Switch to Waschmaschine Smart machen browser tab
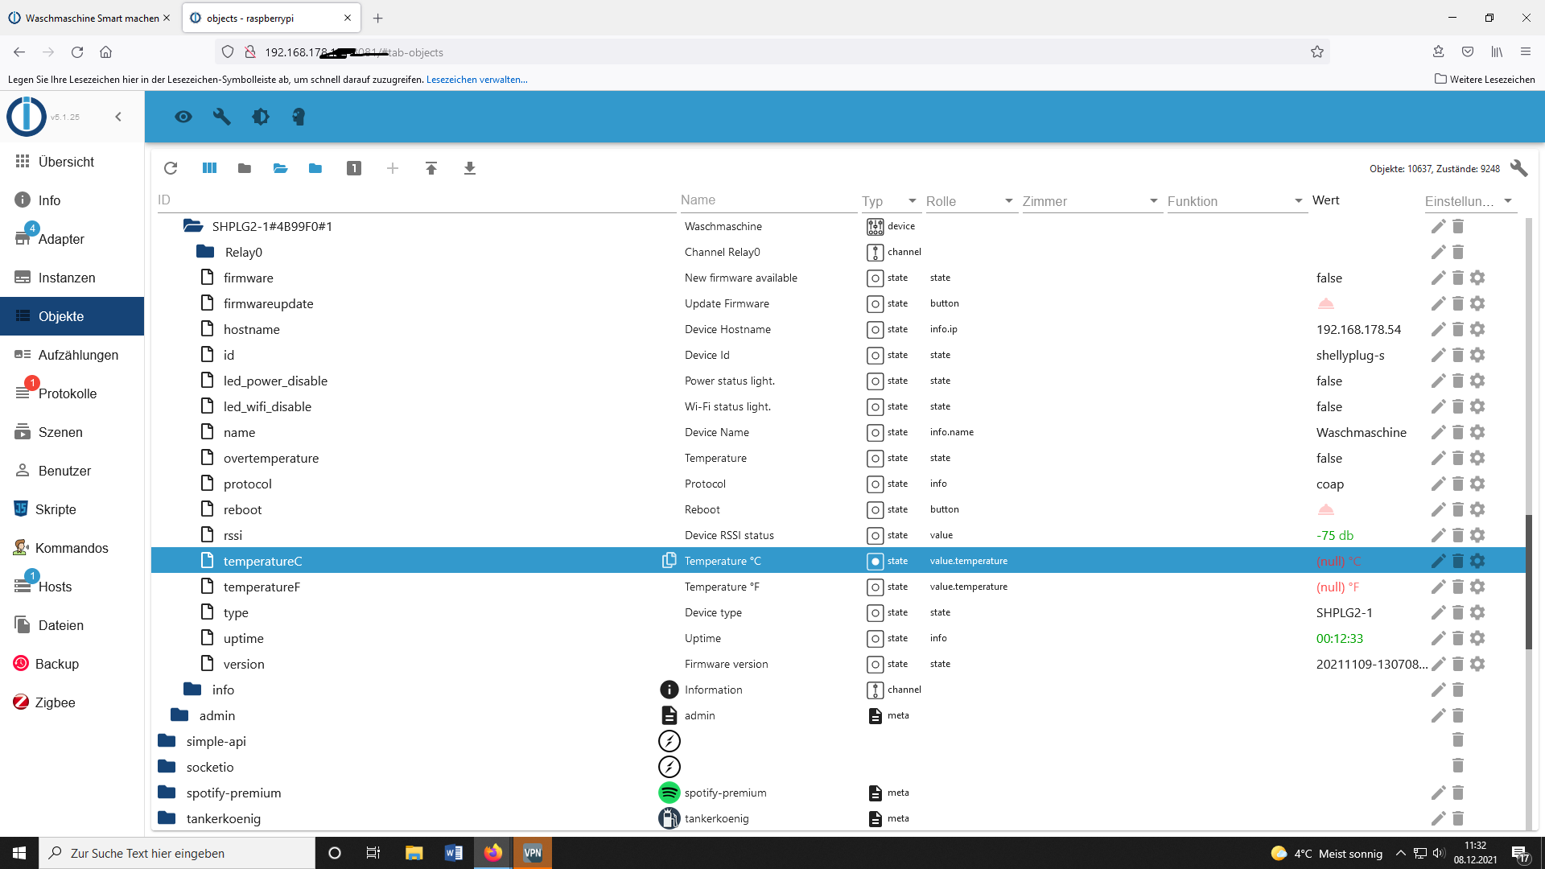1545x869 pixels. tap(89, 18)
